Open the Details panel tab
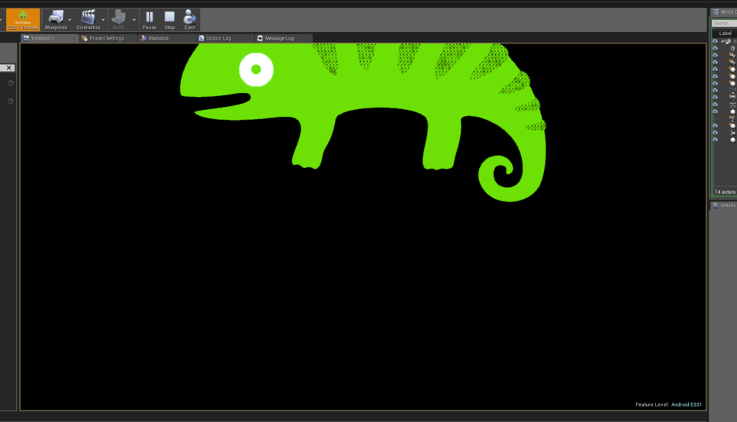The height and width of the screenshot is (422, 737). 724,205
